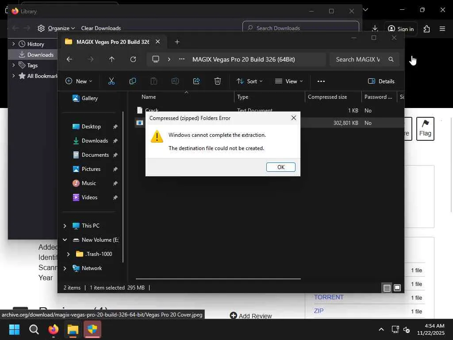Click Organize menu in Firefox Library

(x=56, y=28)
